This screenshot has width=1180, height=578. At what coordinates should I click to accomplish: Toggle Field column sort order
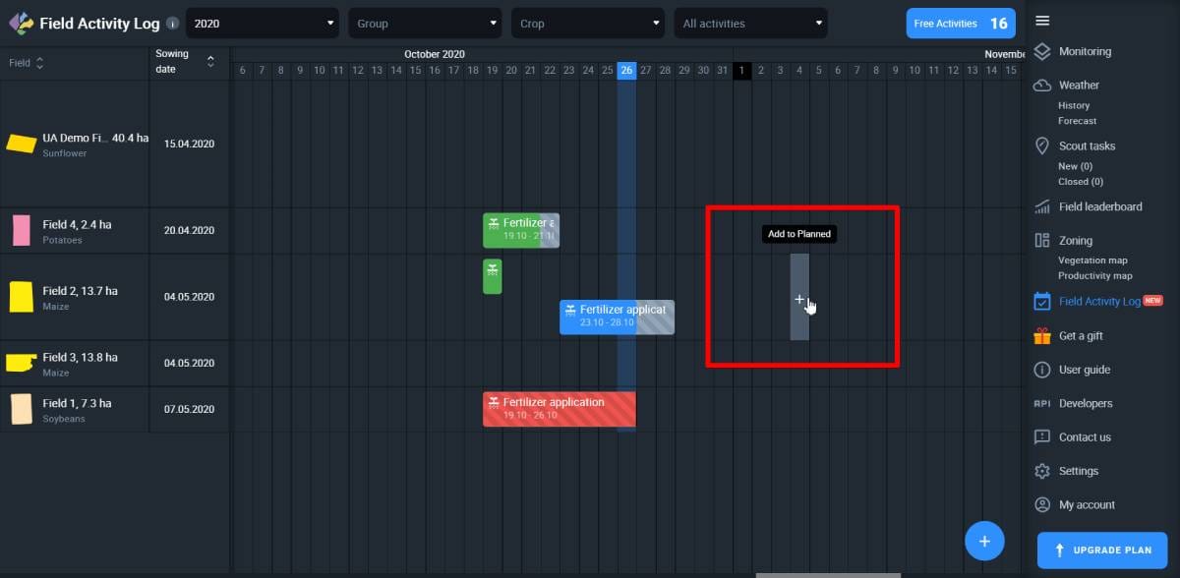tap(39, 63)
